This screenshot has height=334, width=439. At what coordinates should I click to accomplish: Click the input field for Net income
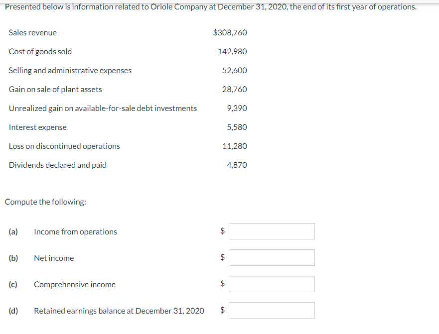(271, 257)
